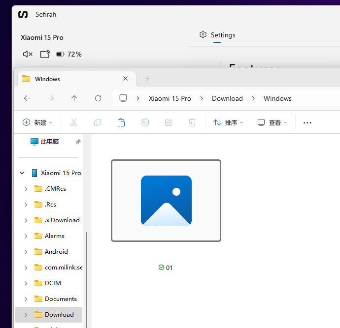Expand the DCIM folder
This screenshot has height=328, width=340.
(26, 283)
